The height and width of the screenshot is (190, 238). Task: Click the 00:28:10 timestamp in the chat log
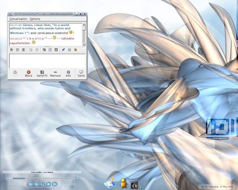click(16, 39)
